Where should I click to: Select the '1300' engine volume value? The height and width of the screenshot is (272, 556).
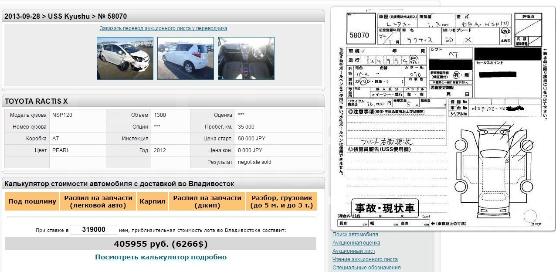[x=160, y=115]
